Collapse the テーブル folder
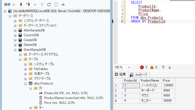 (x=20, y=60)
